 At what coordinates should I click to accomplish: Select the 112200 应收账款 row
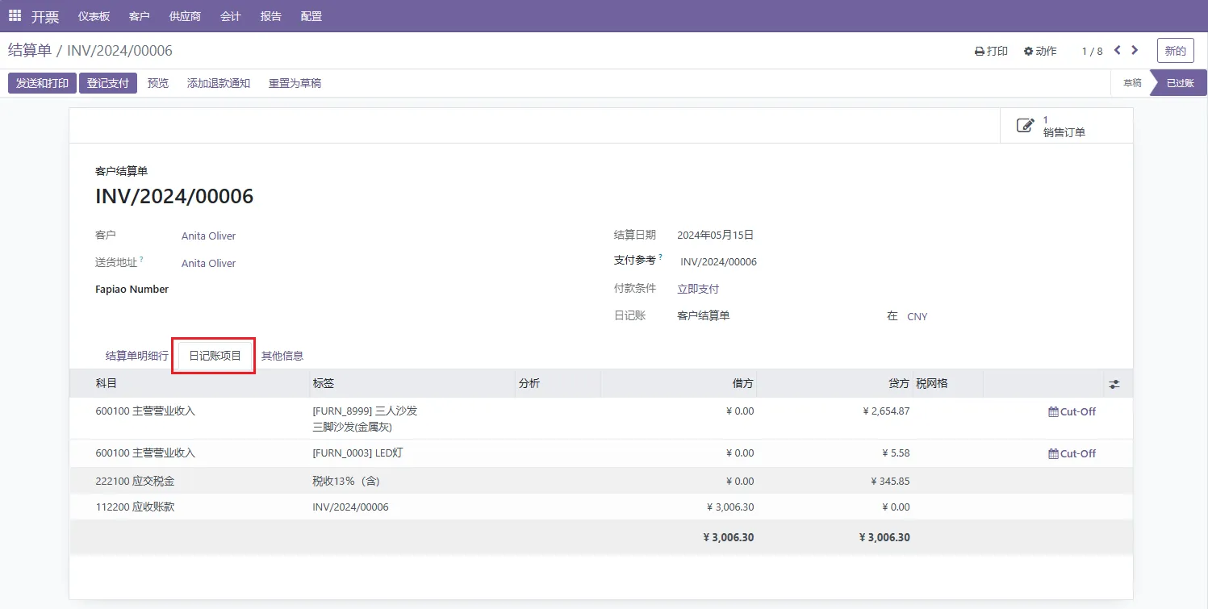click(x=601, y=507)
